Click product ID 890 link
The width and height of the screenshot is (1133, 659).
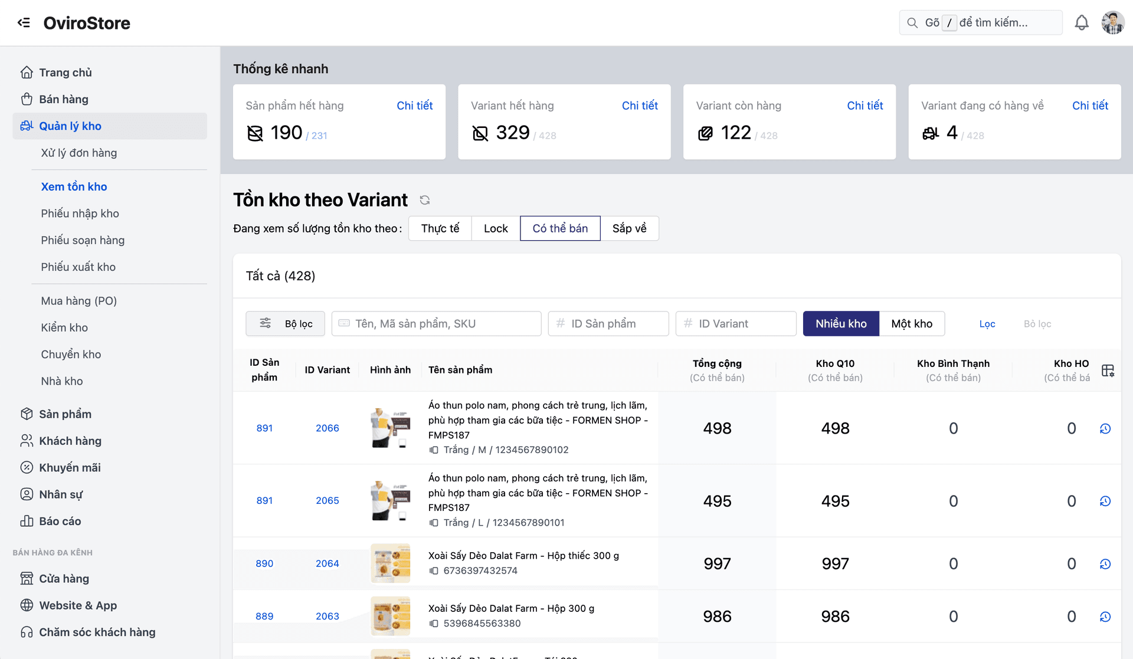(x=264, y=563)
